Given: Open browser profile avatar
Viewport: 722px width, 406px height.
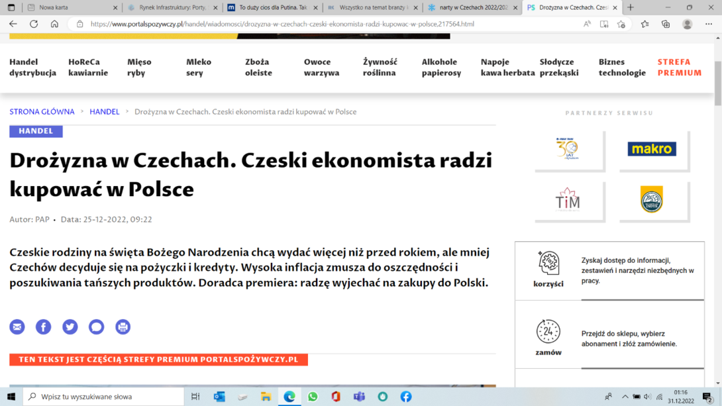Looking at the screenshot, I should point(688,24).
